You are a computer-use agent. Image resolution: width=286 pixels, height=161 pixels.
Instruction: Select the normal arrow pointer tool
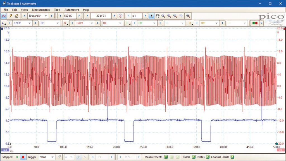point(152,16)
